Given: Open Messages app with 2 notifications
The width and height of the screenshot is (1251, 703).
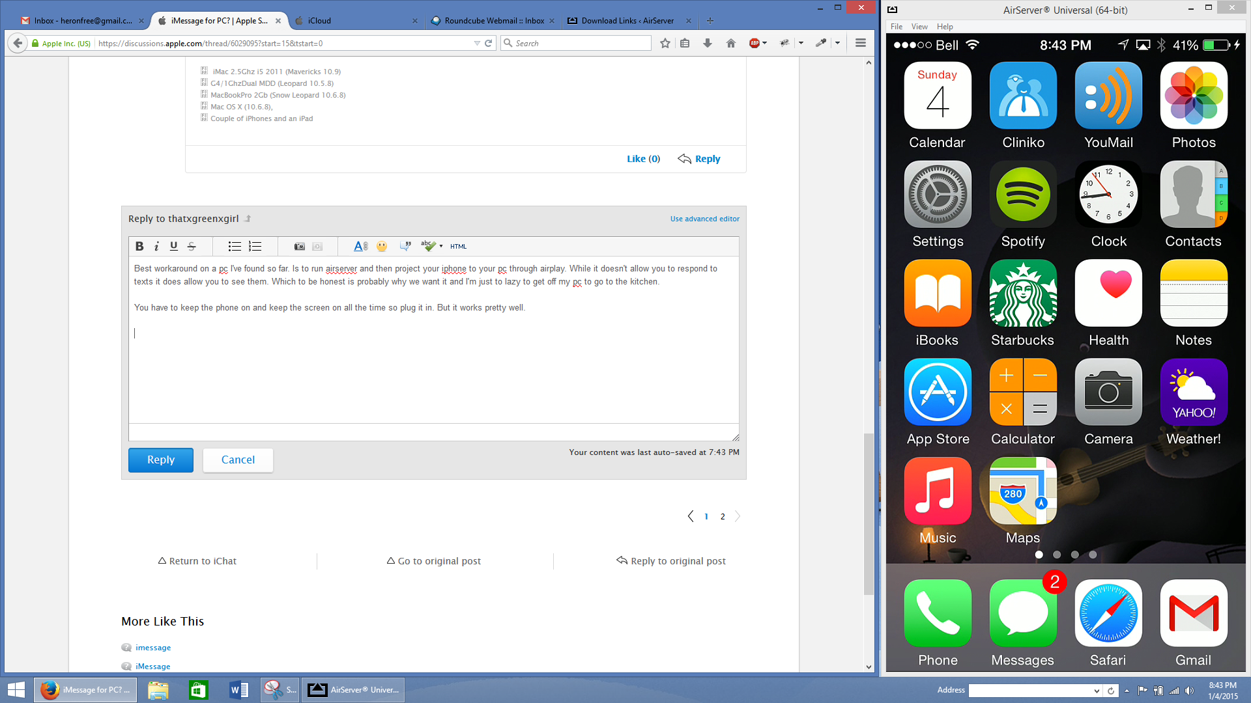Looking at the screenshot, I should 1023,613.
